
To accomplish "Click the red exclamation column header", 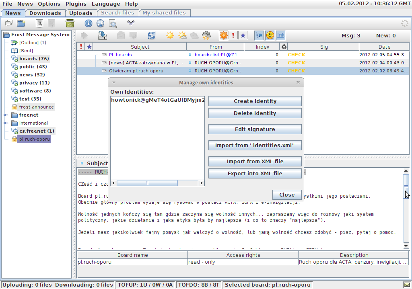I will pos(81,47).
